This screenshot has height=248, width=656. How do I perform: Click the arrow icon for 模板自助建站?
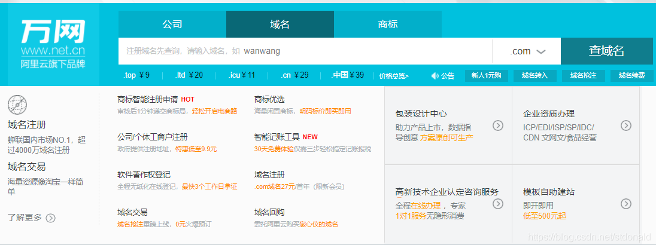pos(625,204)
